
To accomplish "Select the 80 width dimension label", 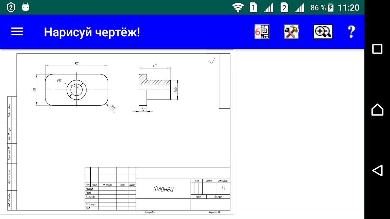I will [76, 64].
